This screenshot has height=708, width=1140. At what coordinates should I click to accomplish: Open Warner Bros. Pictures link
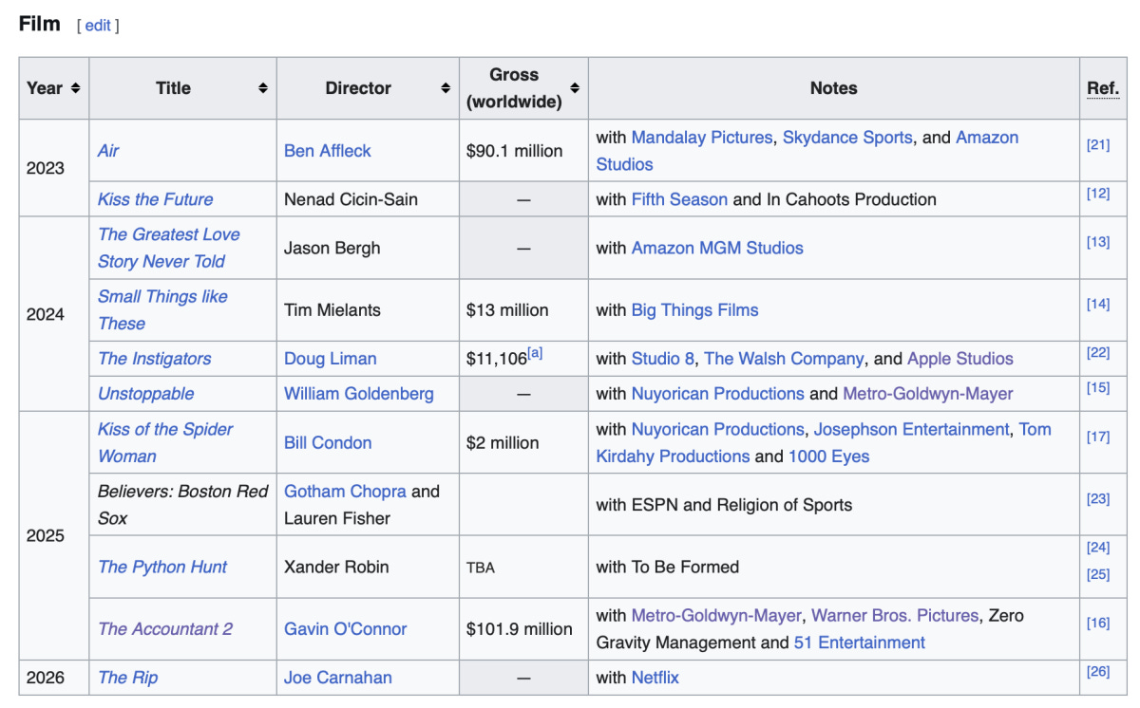(895, 616)
